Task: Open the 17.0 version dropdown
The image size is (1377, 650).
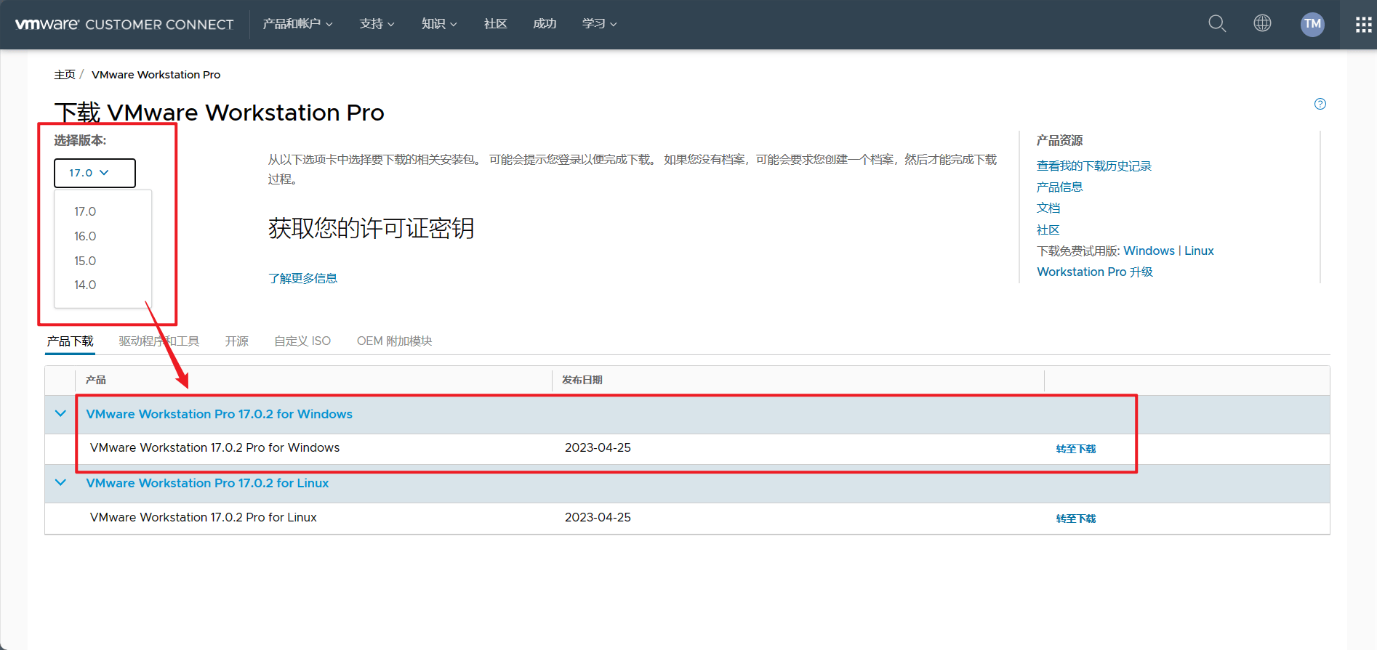Action: click(95, 173)
